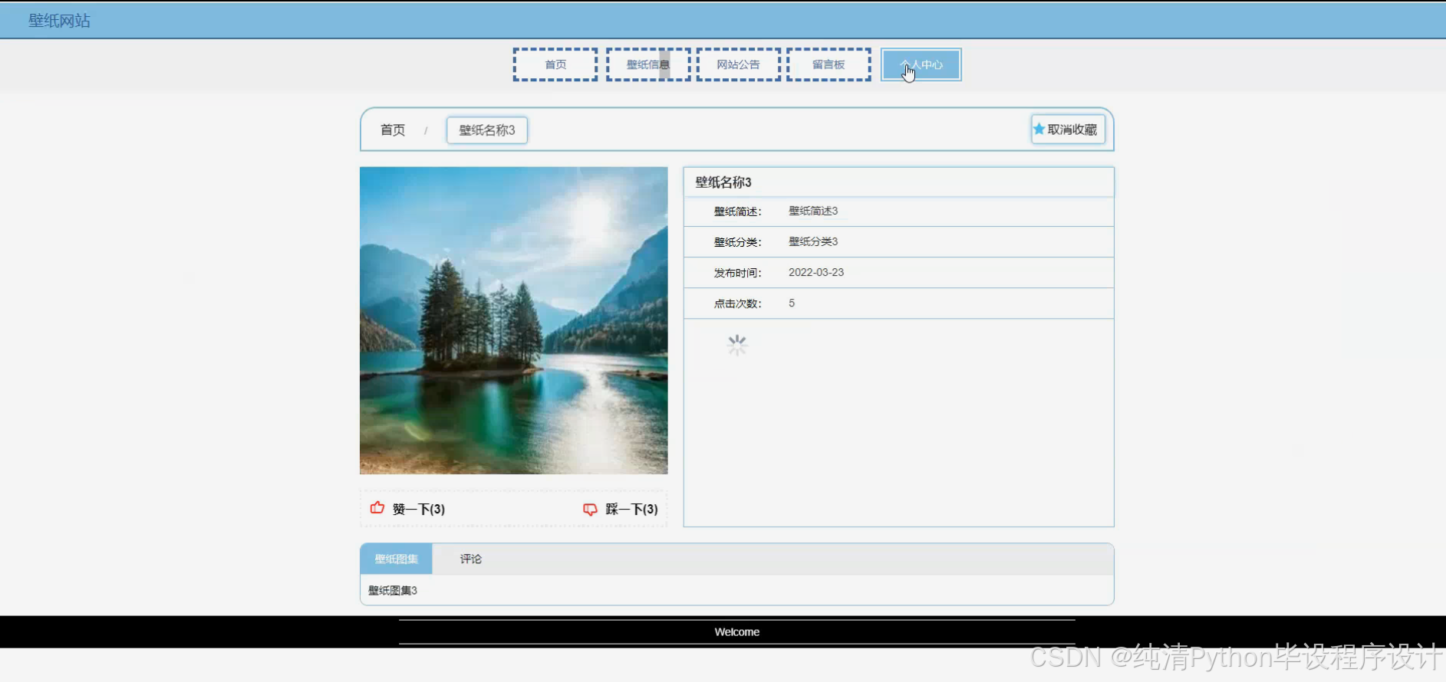Click the 壁纸图集3 text in the tab panel
The height and width of the screenshot is (682, 1446).
coord(393,590)
